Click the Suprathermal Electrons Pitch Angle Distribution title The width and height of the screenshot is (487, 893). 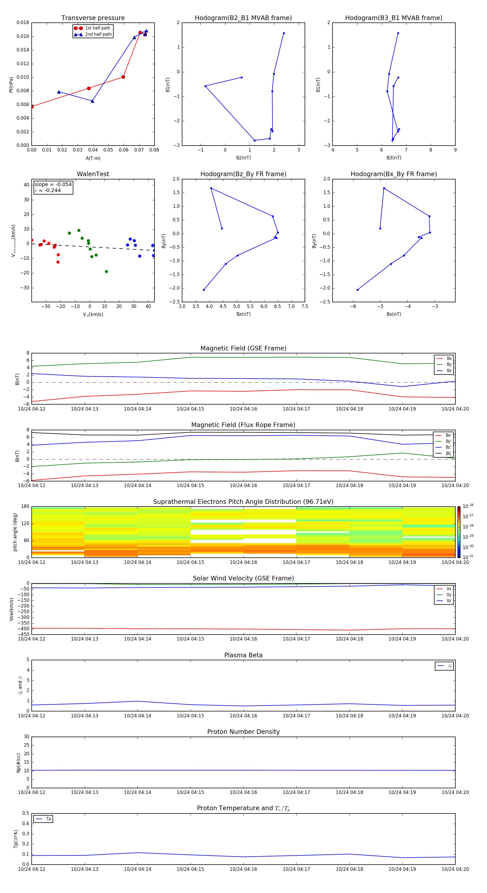tap(243, 502)
